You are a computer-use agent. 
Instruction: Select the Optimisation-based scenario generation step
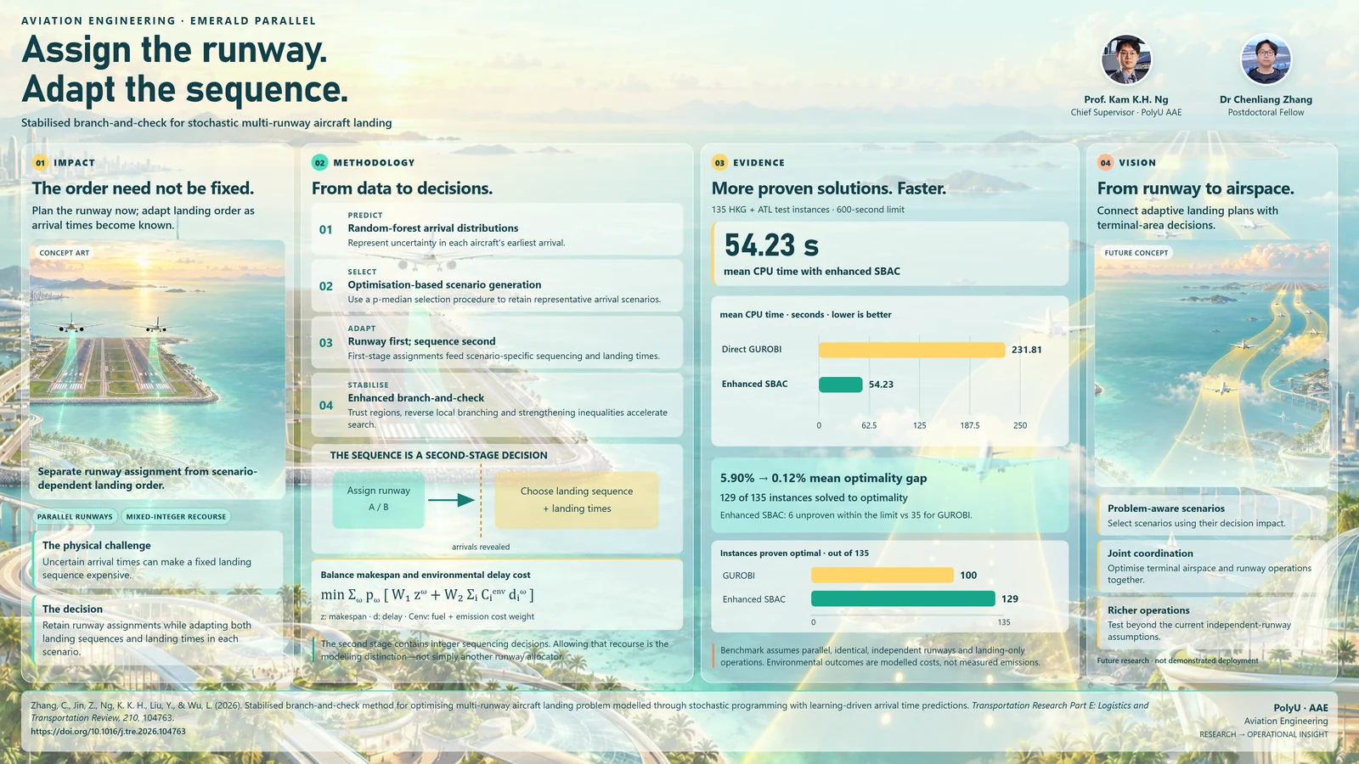tap(497, 286)
